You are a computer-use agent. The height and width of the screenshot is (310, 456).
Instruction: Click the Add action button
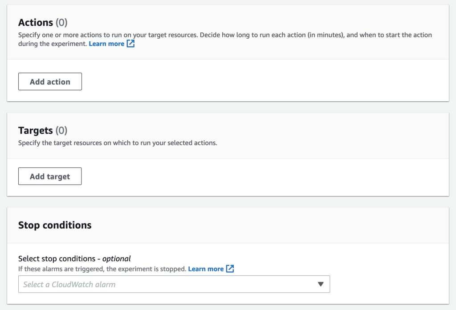50,82
